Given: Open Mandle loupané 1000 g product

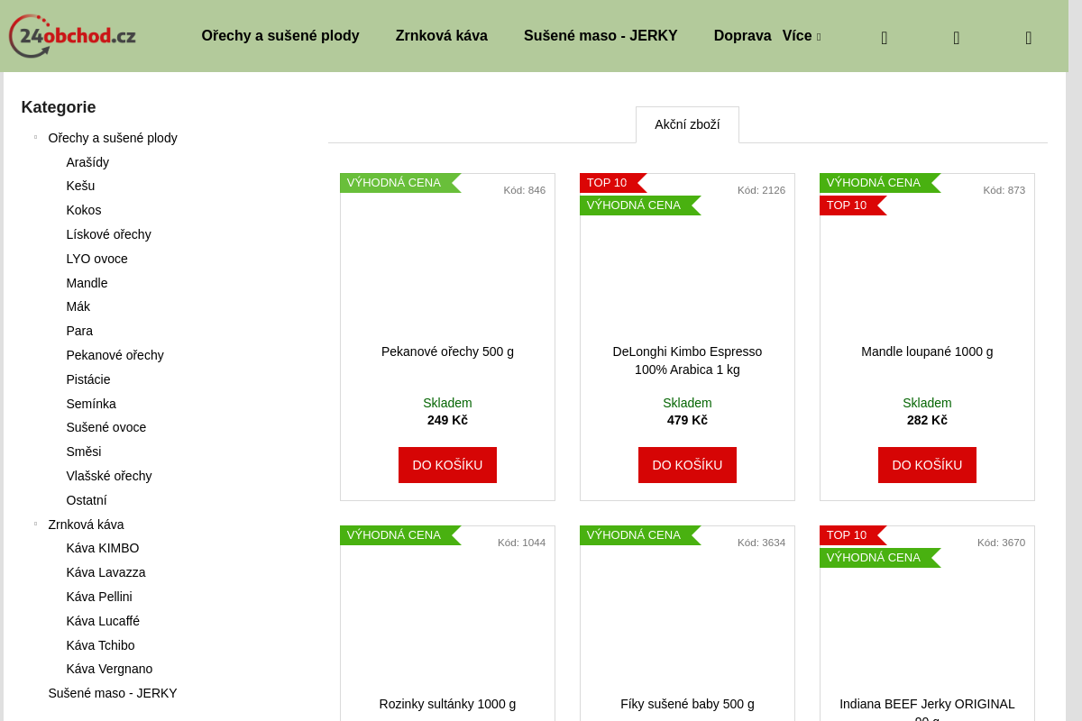Looking at the screenshot, I should click(927, 351).
